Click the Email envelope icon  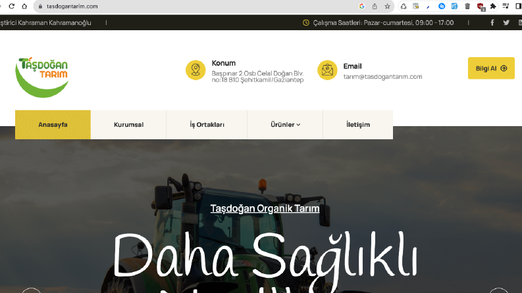coord(327,70)
